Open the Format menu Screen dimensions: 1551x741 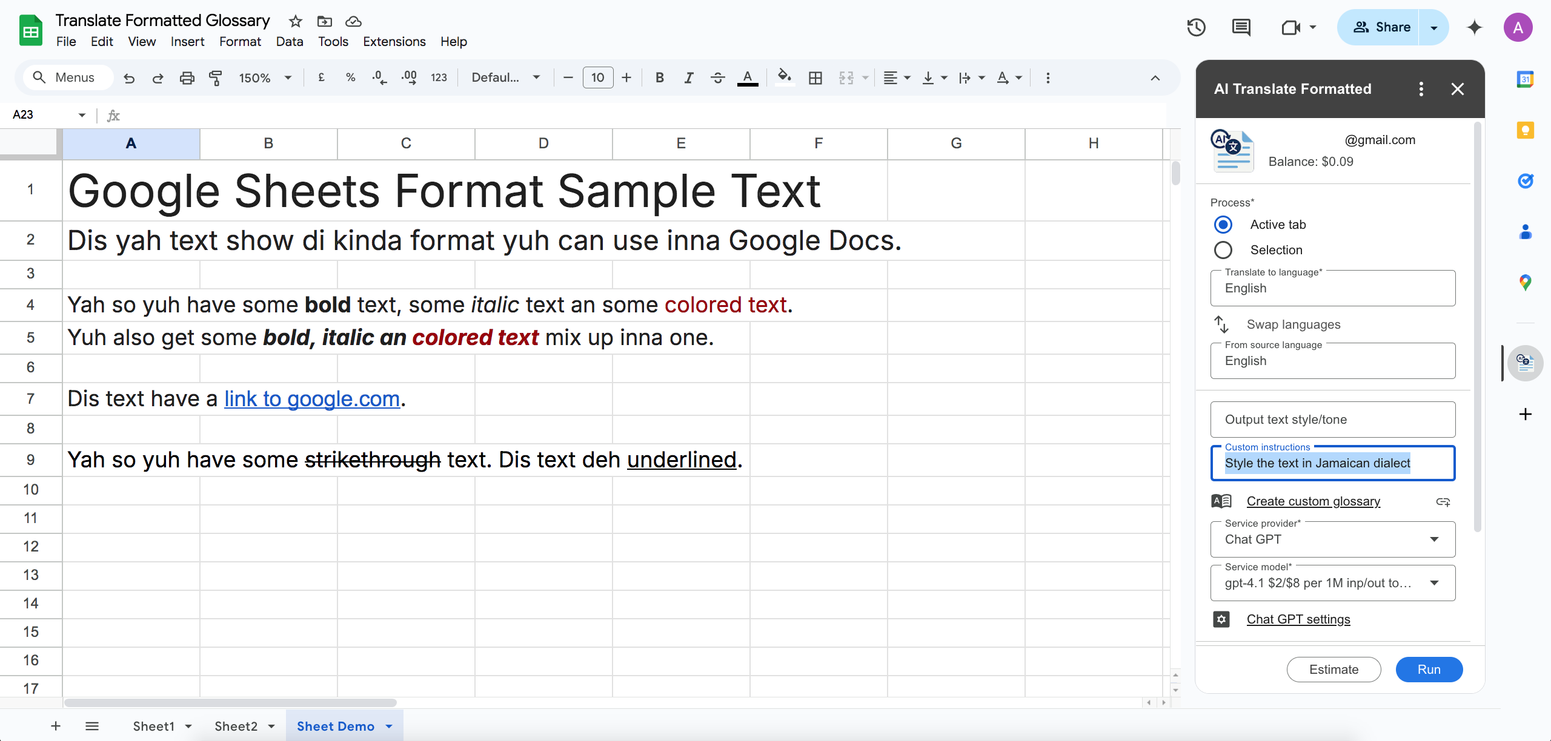click(240, 42)
